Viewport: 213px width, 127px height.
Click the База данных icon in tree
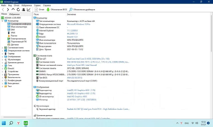[6, 83]
